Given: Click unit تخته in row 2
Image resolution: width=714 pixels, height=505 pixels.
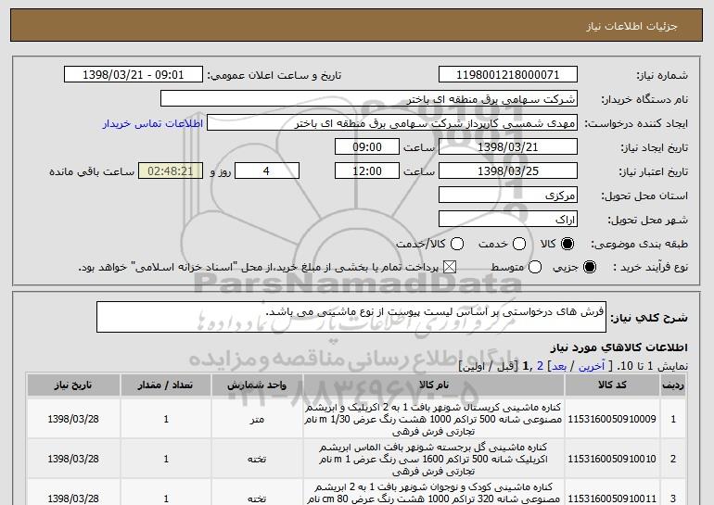Looking at the screenshot, I should [257, 460].
